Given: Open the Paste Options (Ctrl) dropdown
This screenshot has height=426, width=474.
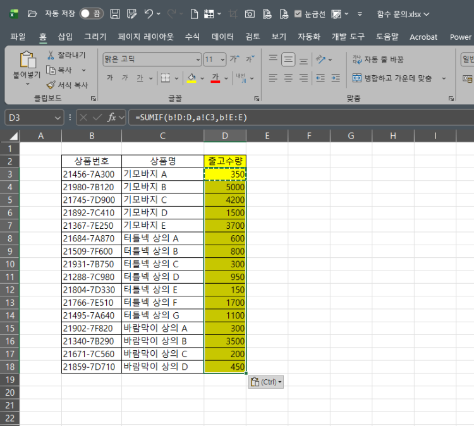Looking at the screenshot, I should 265,382.
